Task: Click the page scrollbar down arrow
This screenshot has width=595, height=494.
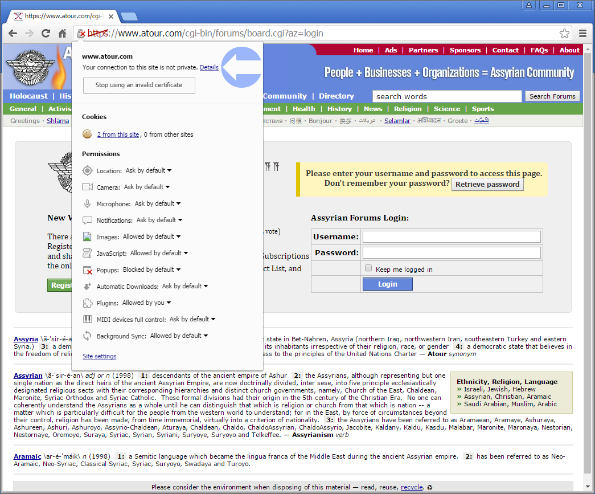Action: (588, 487)
